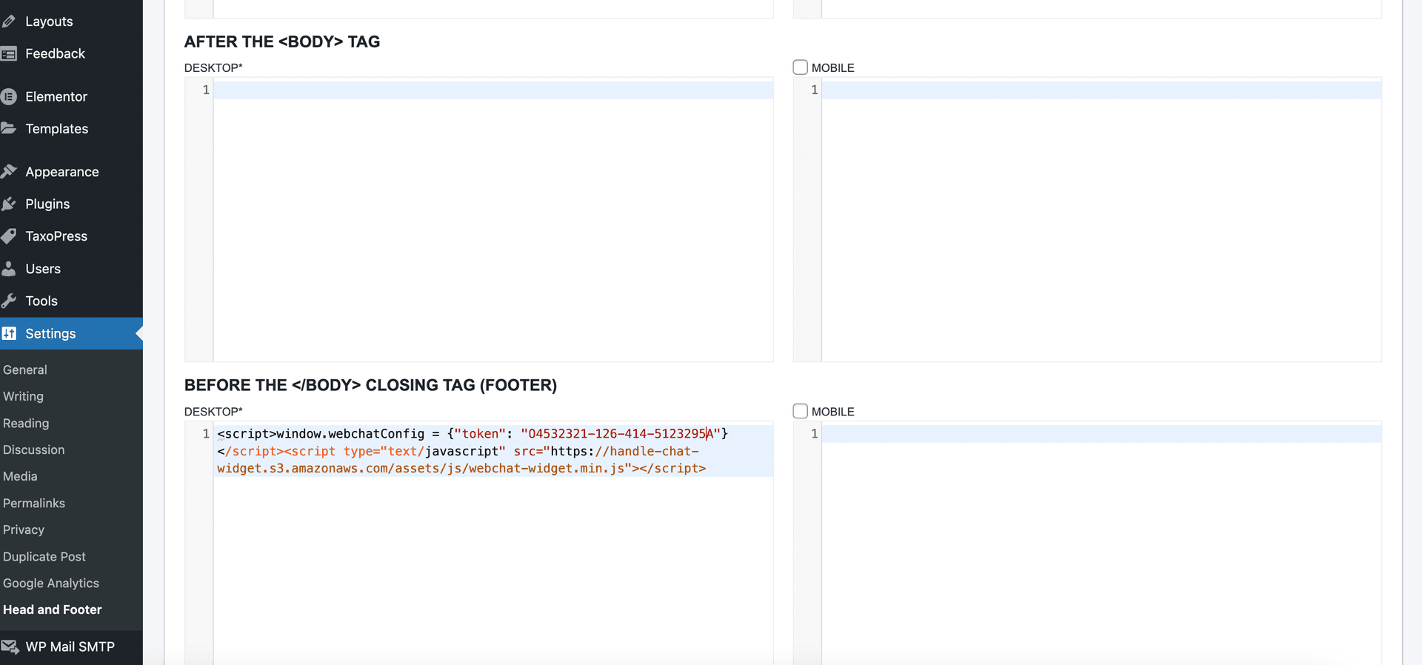Go to Media settings
Screen dimensions: 1422x665
coord(20,476)
